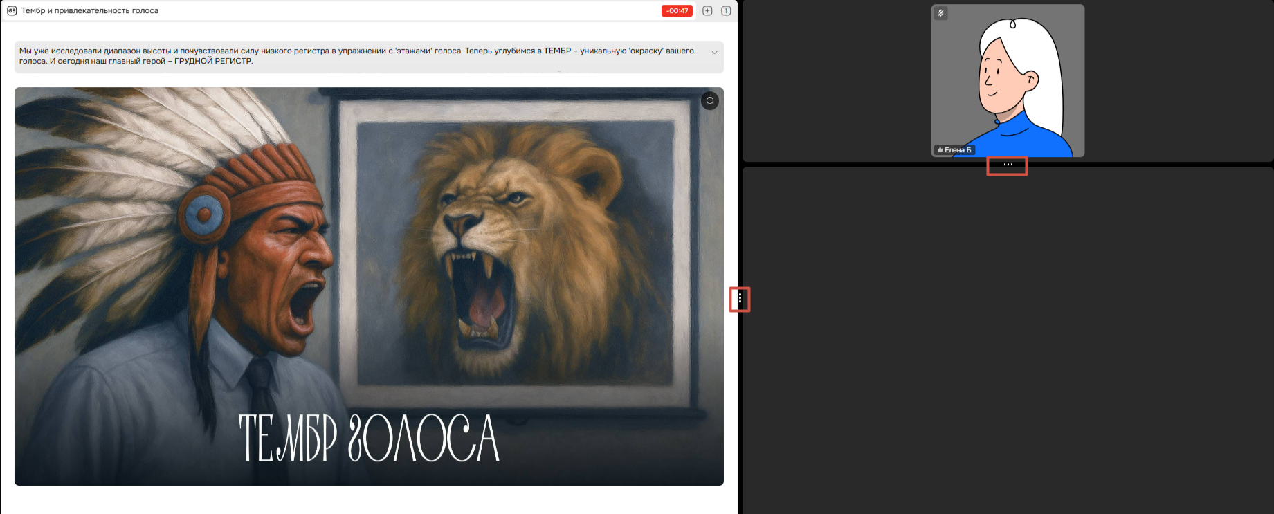
Task: Select the title Тембр и привлекательность голоса
Action: pyautogui.click(x=90, y=10)
